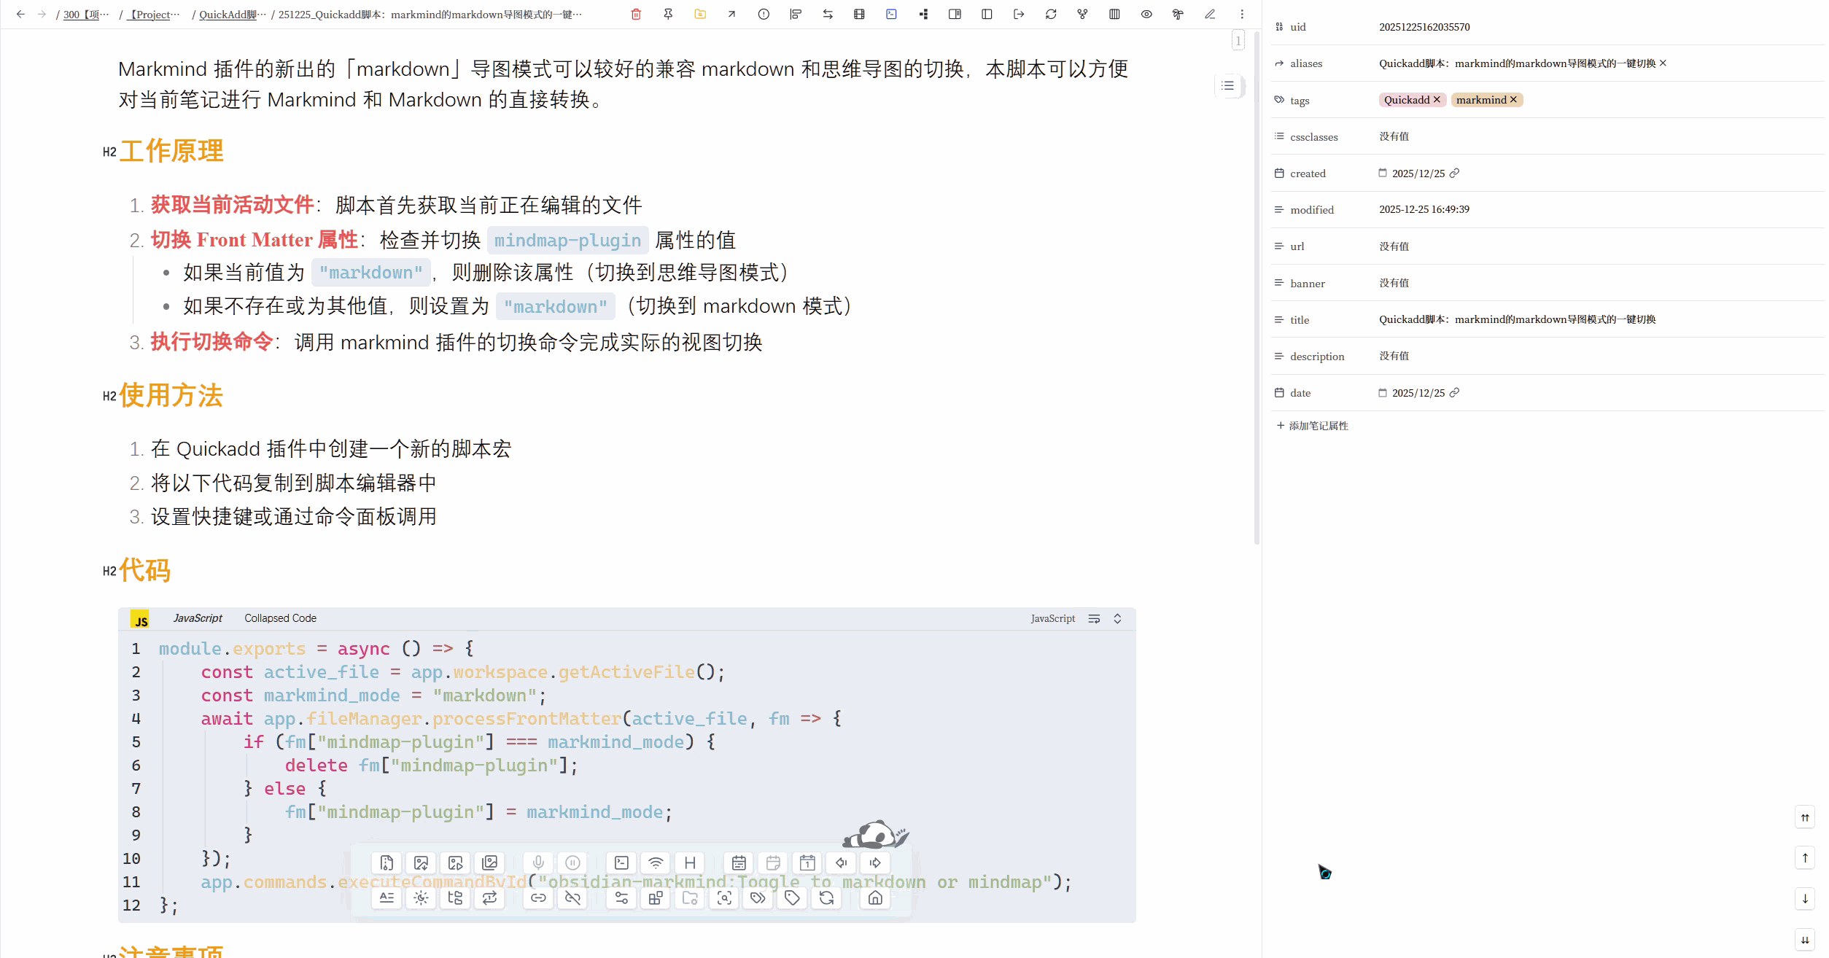Open the 【Project breadcrumb folder
This screenshot has width=1829, height=958.
coord(154,15)
